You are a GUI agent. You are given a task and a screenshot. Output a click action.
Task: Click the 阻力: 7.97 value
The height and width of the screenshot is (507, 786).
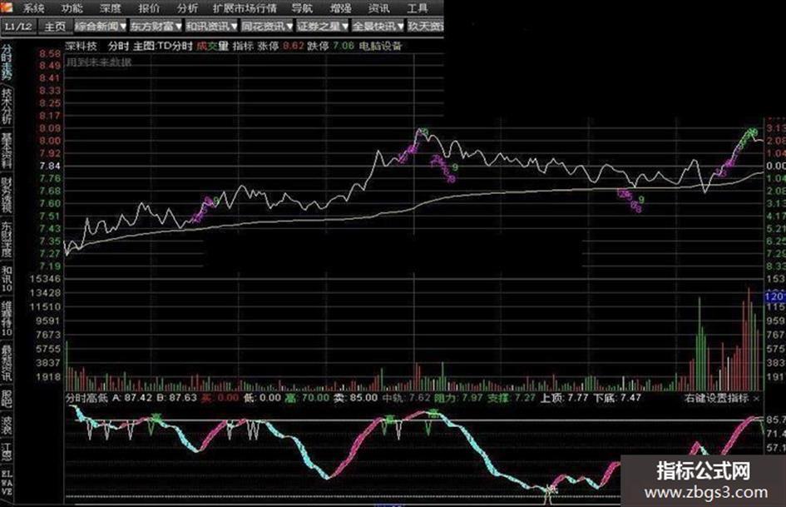pos(458,398)
